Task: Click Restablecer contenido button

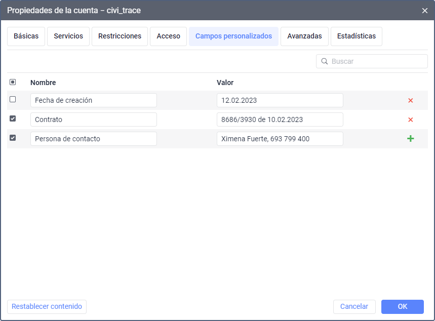Action: pyautogui.click(x=47, y=307)
